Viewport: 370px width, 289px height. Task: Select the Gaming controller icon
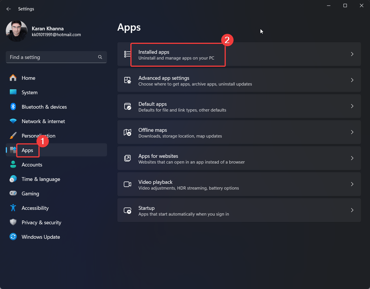[x=13, y=193]
